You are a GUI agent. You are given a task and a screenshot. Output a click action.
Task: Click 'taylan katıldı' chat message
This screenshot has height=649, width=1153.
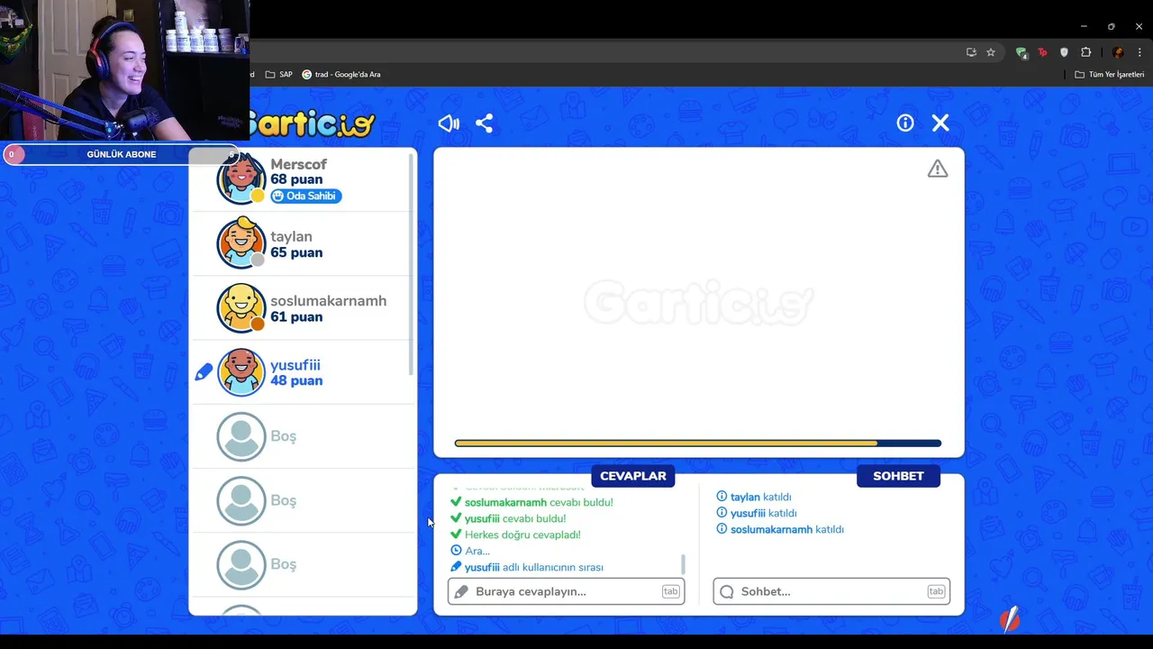(x=761, y=497)
